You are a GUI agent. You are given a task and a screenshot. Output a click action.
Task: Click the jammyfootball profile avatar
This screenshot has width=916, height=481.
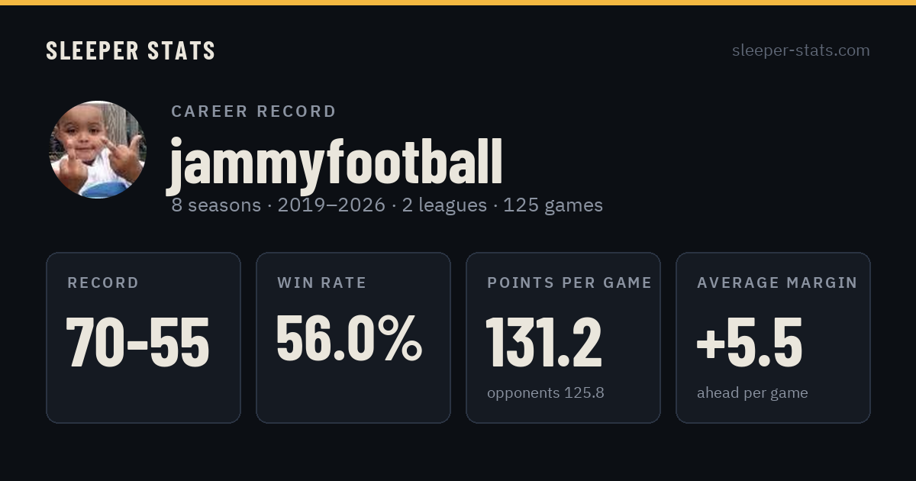point(98,150)
